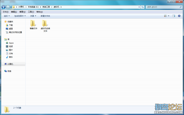
Task: Open the help question mark icon
Action: pos(179,16)
